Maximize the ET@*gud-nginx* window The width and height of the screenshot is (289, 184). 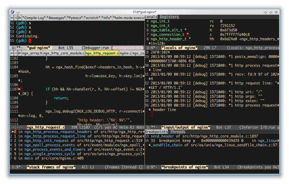[271, 12]
